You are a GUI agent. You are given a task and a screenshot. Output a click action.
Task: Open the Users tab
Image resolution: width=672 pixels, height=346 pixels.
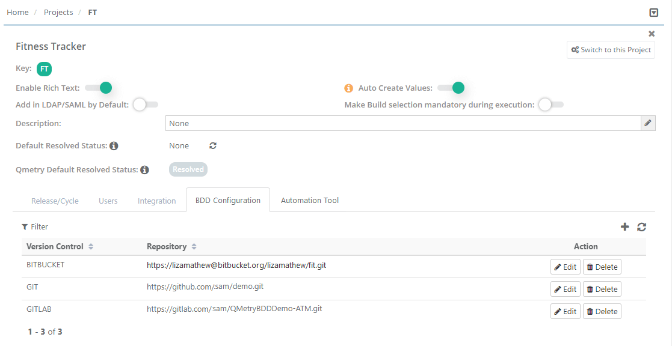click(x=108, y=201)
